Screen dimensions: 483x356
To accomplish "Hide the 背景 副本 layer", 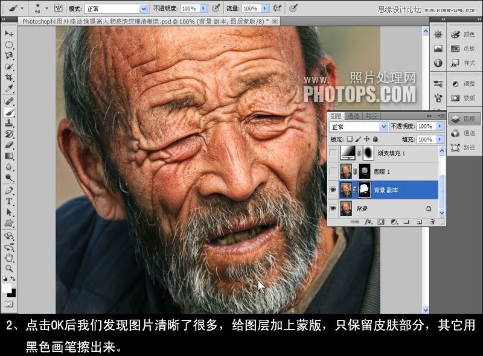I will [x=333, y=189].
